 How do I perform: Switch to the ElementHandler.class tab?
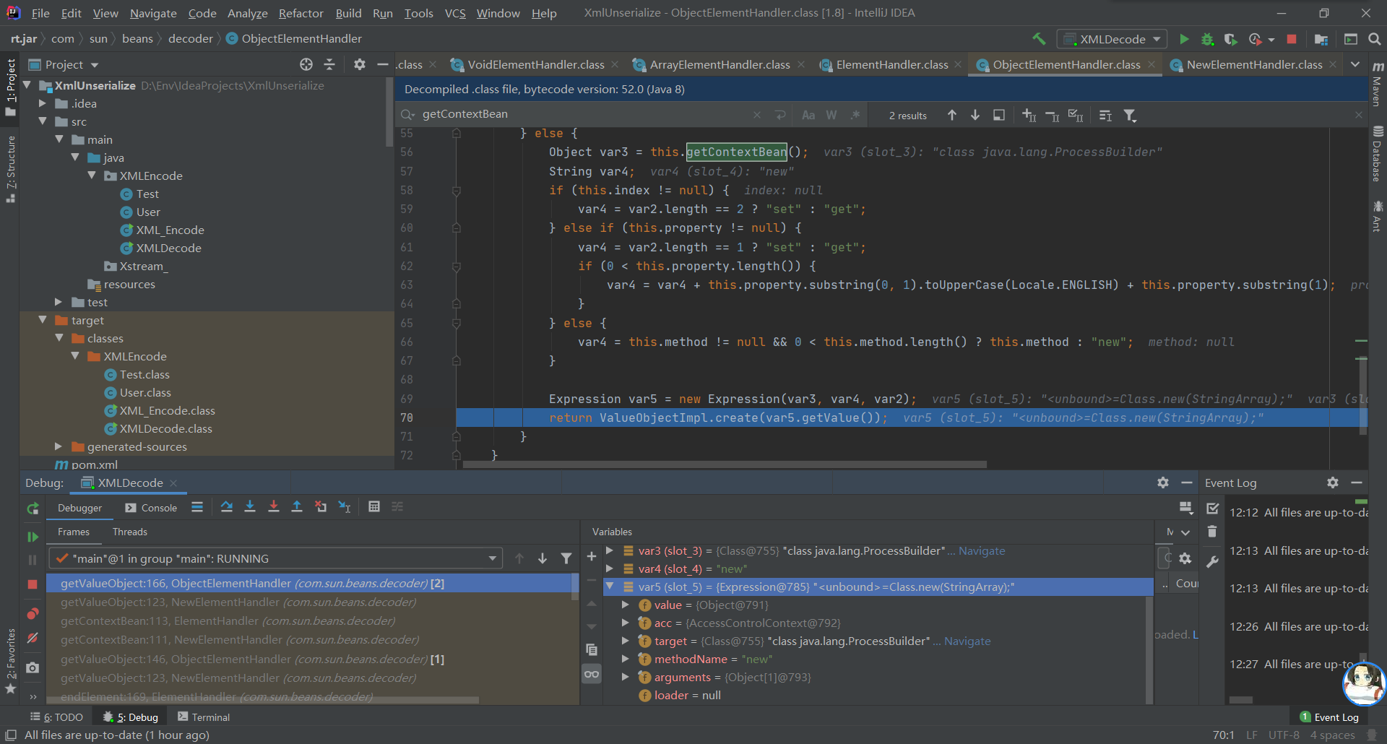[891, 65]
